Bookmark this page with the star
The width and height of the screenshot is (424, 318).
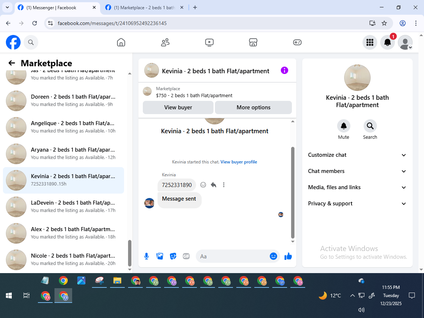(384, 23)
